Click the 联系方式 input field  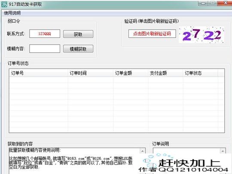pyautogui.click(x=45, y=34)
